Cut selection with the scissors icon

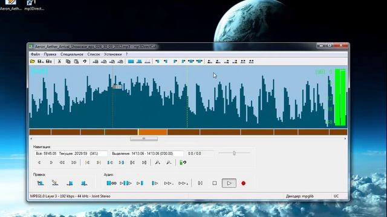pyautogui.click(x=59, y=61)
